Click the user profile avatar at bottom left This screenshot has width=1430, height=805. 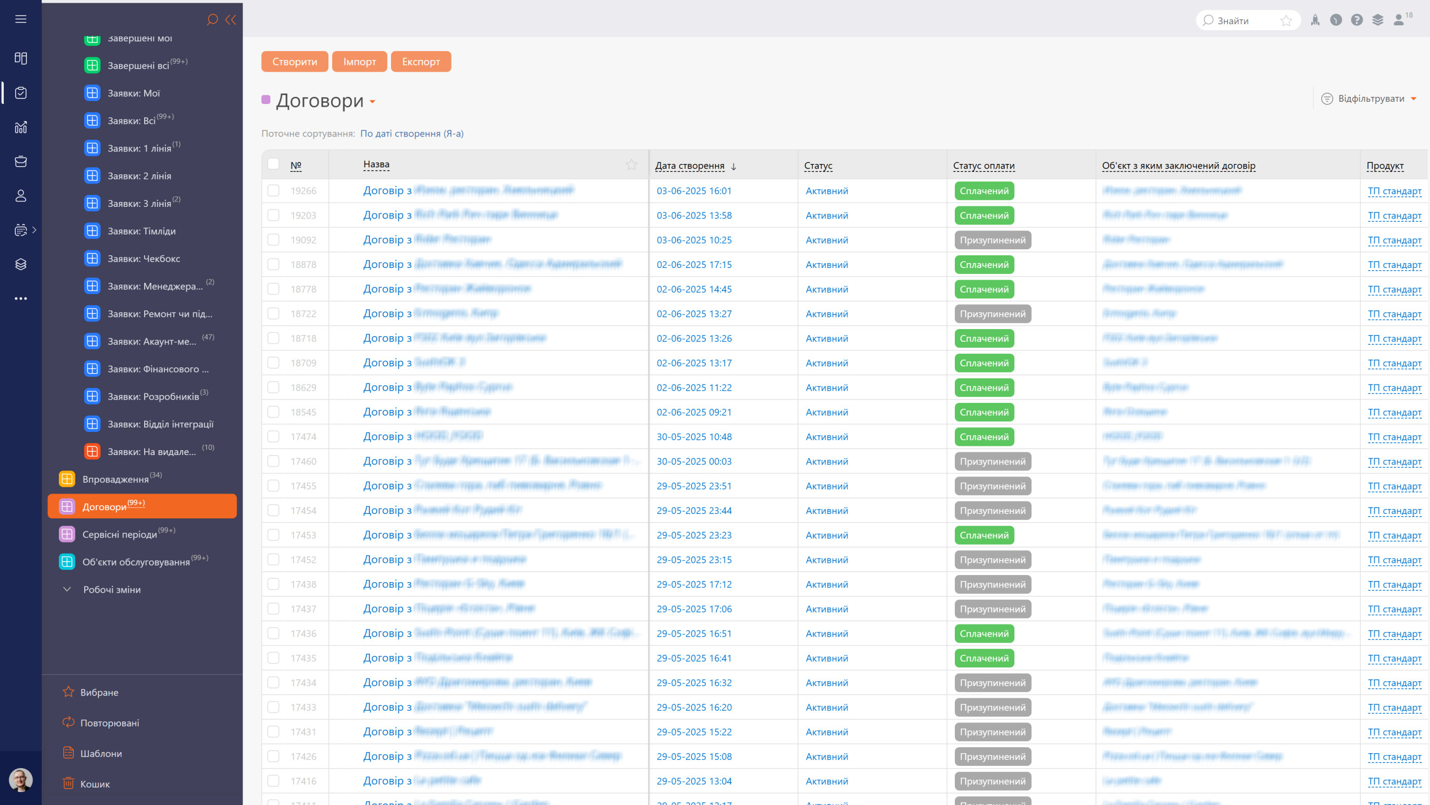20,780
